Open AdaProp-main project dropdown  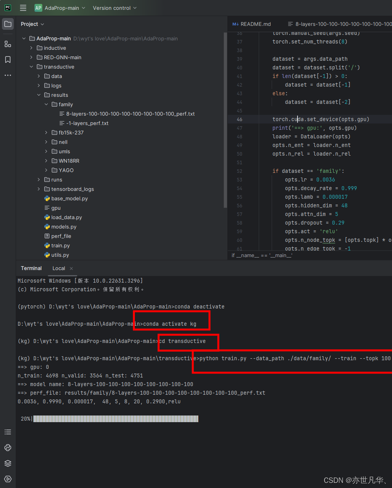point(65,8)
